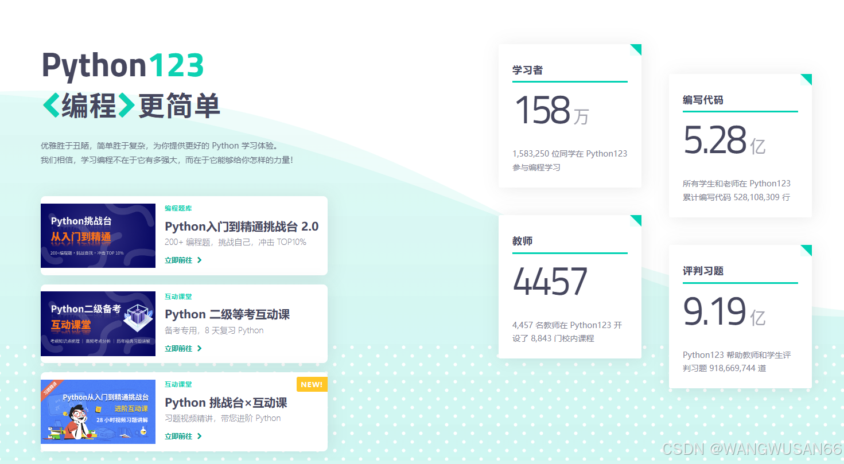Click the arrow icon beside 立即前往 for 挑战台 2.0
Viewport: 844px width, 464px height.
pyautogui.click(x=199, y=260)
